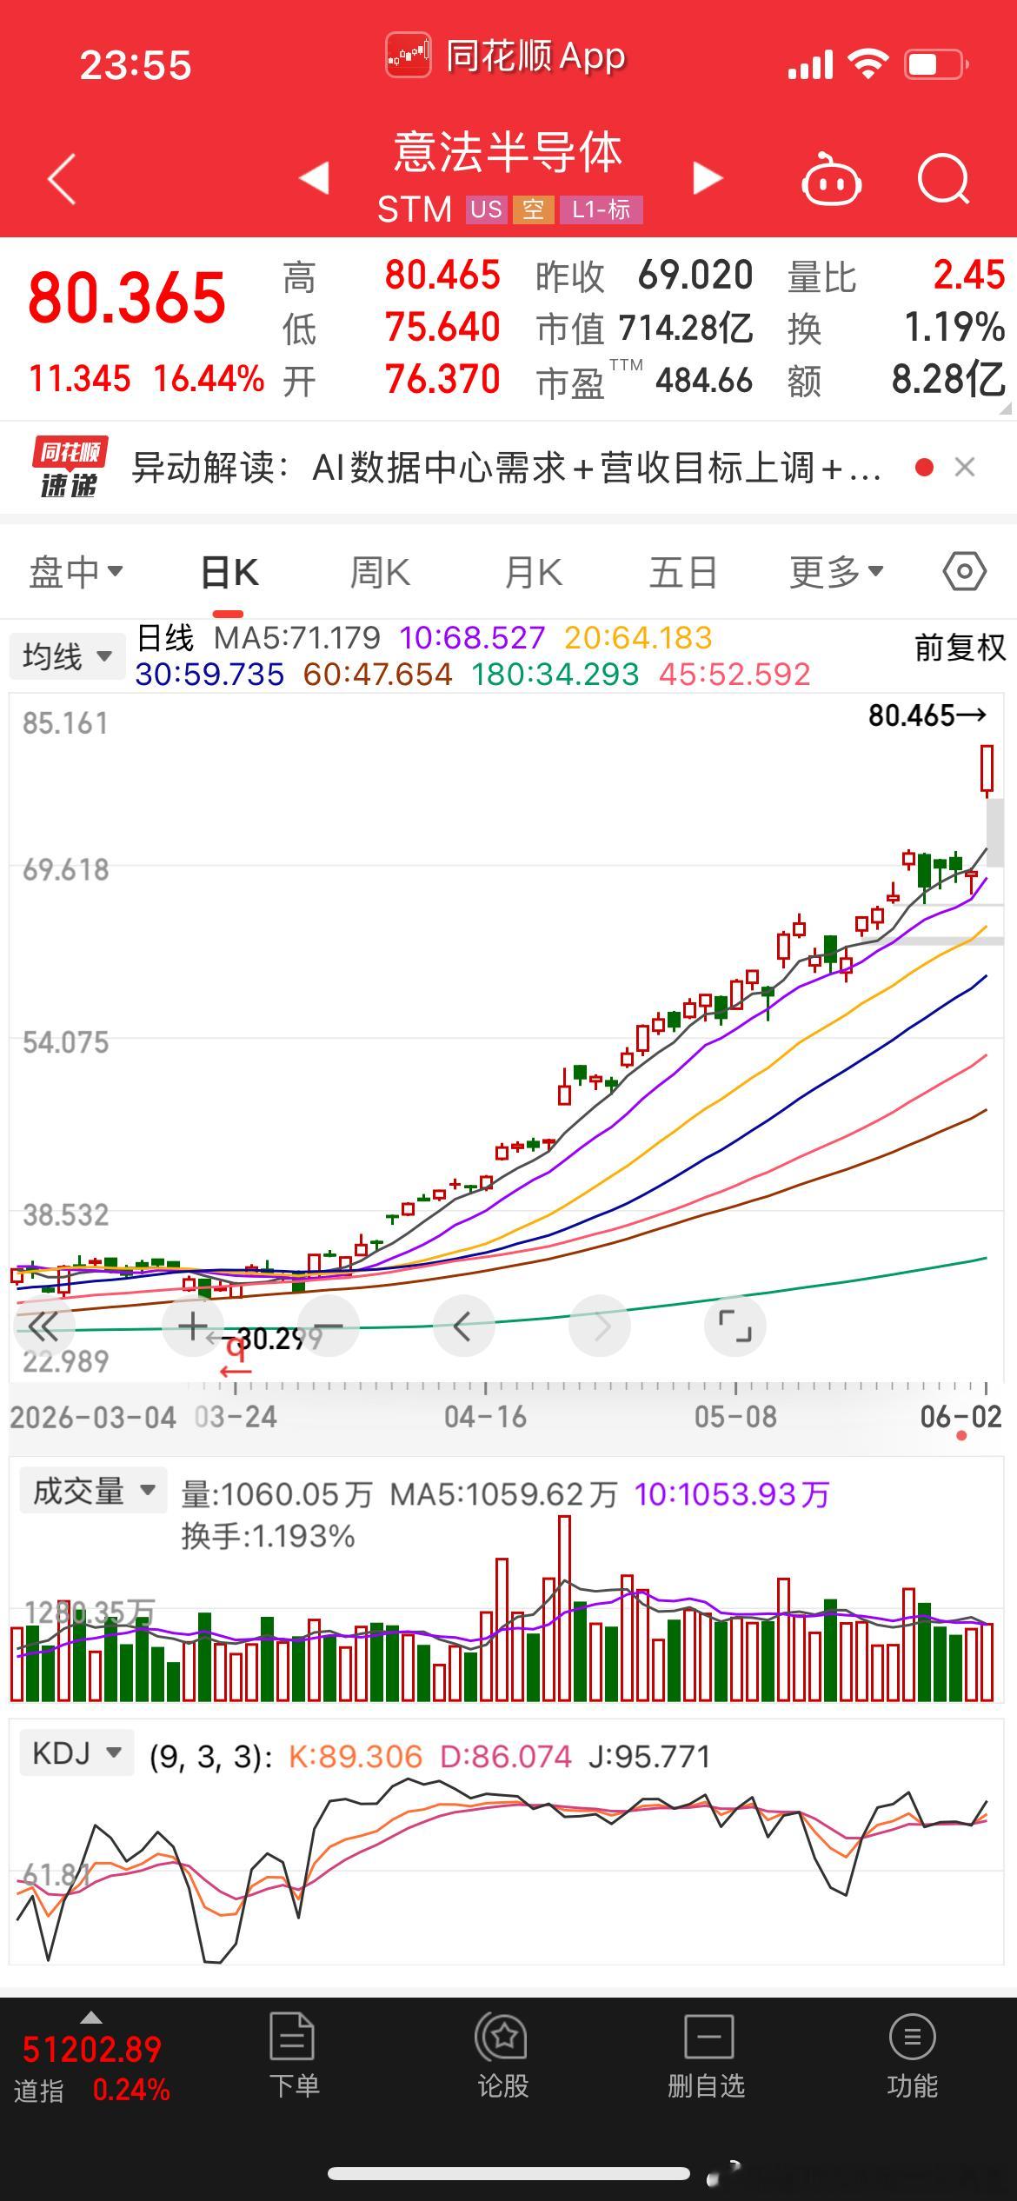
Task: Tap 道指 51202.89 index value
Action: pyautogui.click(x=92, y=2050)
